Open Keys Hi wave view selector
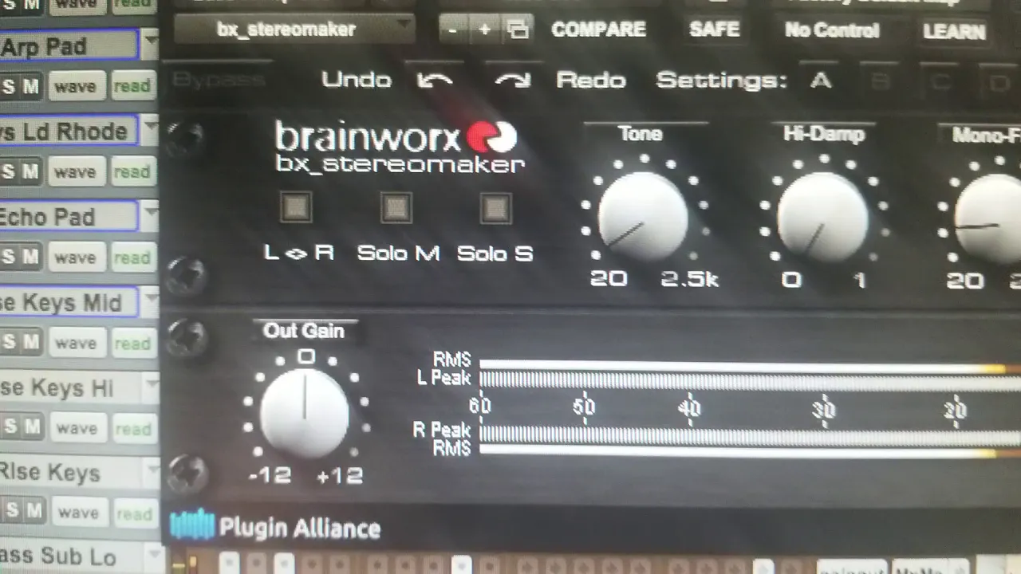This screenshot has height=574, width=1021. (x=77, y=428)
